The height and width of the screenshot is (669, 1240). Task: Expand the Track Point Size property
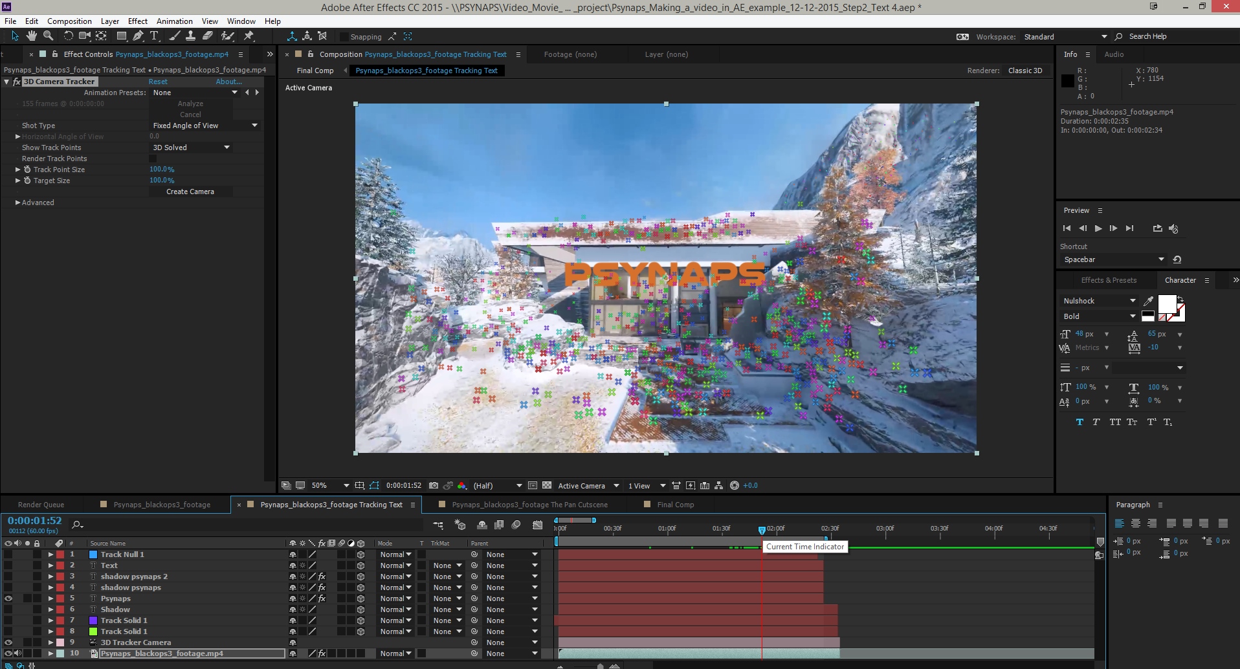pyautogui.click(x=17, y=170)
